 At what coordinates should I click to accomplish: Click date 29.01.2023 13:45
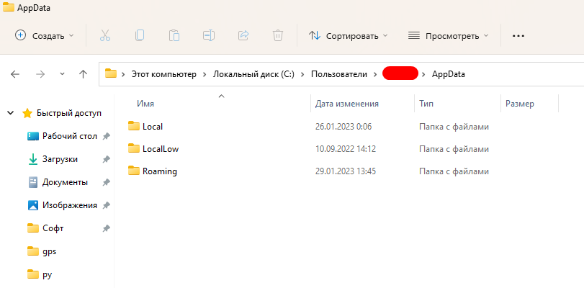(x=345, y=171)
